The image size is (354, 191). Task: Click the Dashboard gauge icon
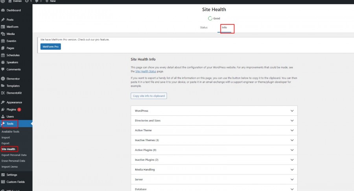tap(3, 10)
